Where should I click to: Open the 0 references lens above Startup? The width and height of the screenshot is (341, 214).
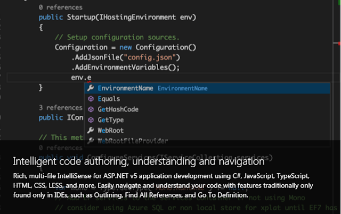tap(61, 7)
